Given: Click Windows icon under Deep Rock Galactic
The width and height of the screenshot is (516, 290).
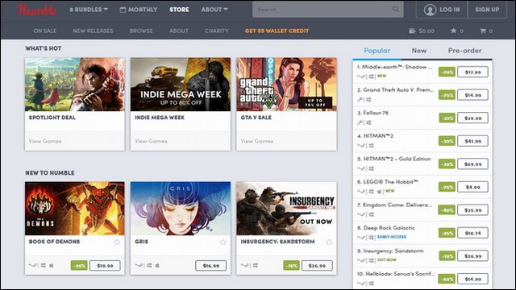Looking at the screenshot, I should click(x=372, y=237).
